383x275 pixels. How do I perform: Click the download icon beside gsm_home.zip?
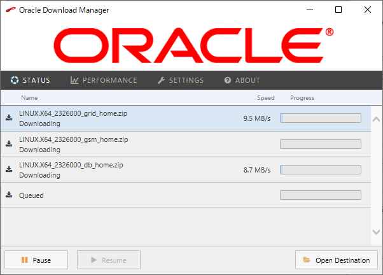pos(9,143)
